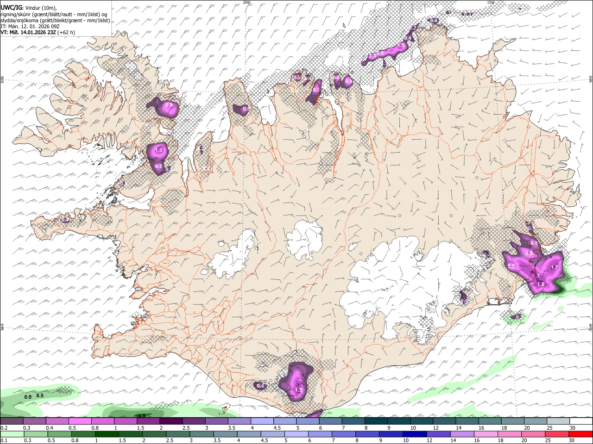Select the lavender upper-row swatch starting at 4

coord(262,421)
